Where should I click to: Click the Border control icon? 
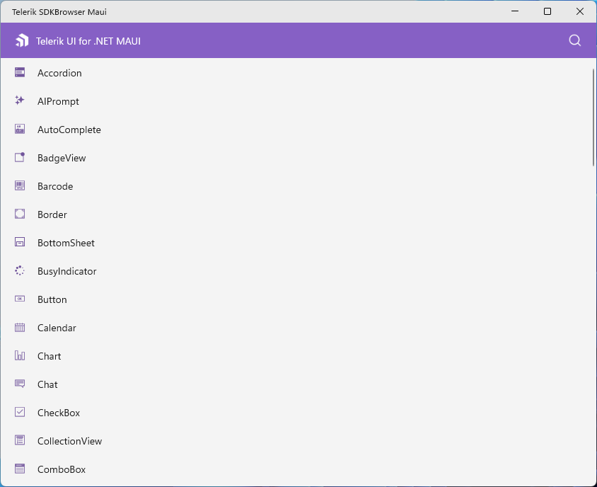20,214
